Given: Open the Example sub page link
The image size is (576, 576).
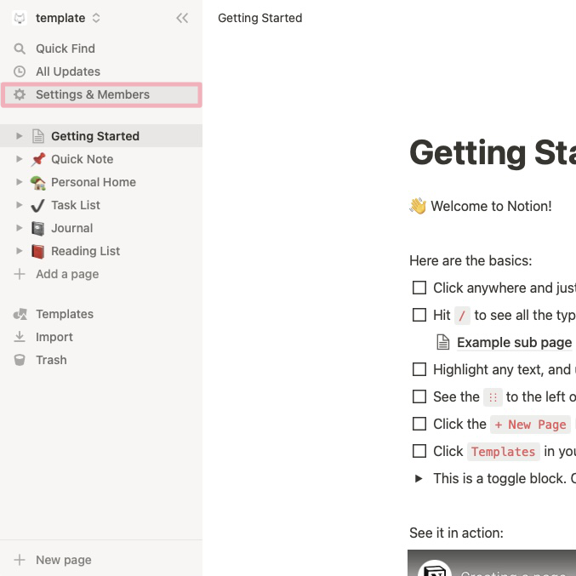Looking at the screenshot, I should coord(514,342).
